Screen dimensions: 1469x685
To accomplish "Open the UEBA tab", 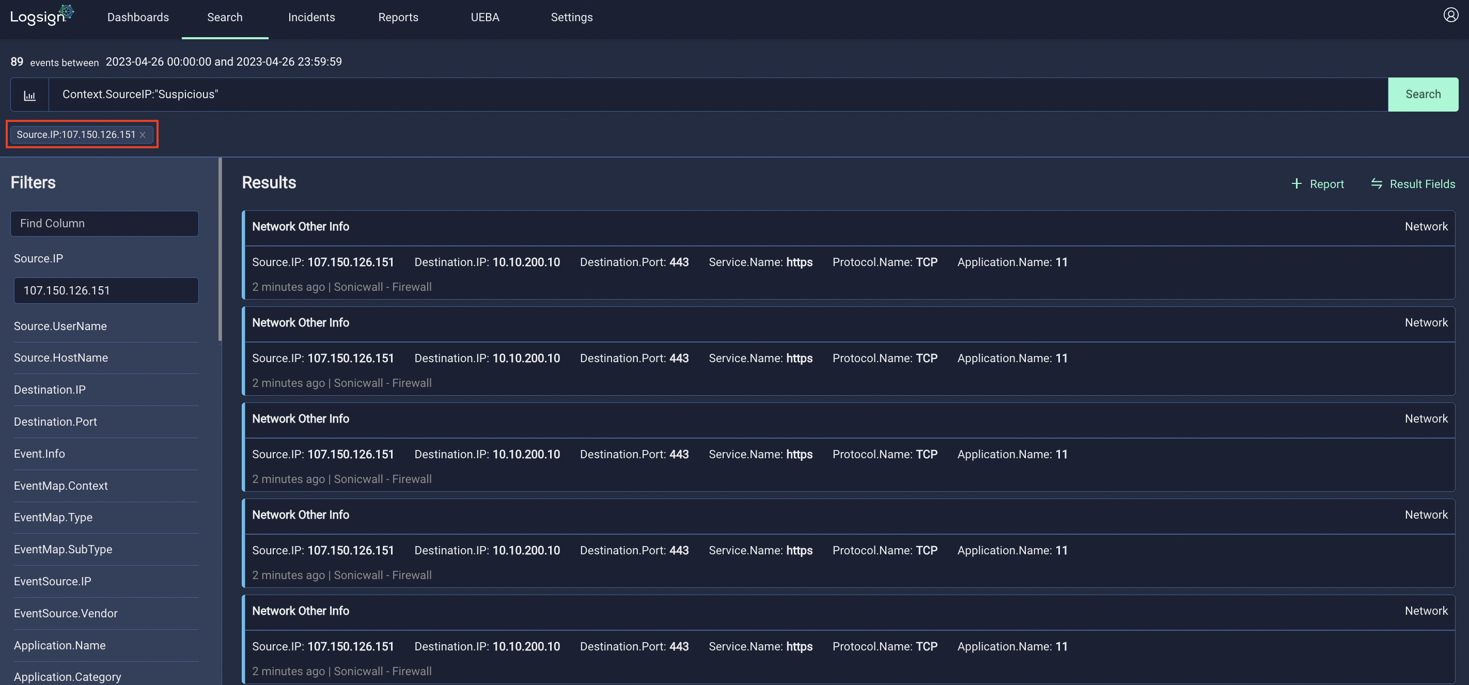I will click(485, 18).
